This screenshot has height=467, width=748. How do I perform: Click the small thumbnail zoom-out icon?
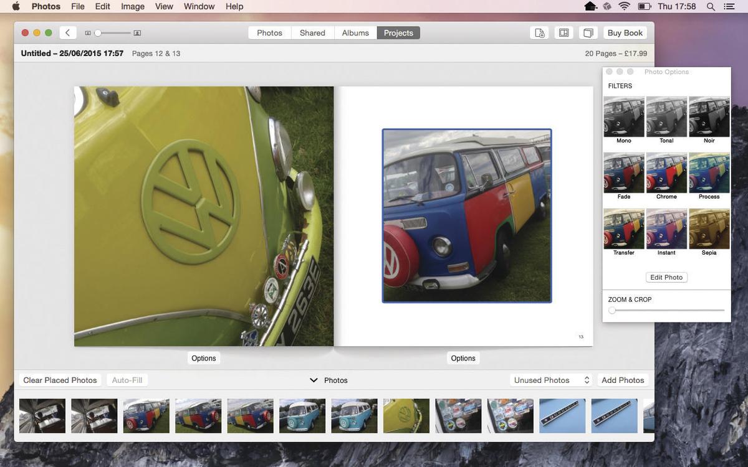(88, 33)
